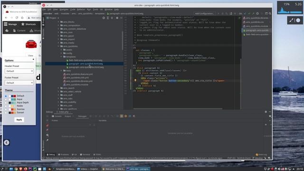Click the browser home icon

click(22, 18)
